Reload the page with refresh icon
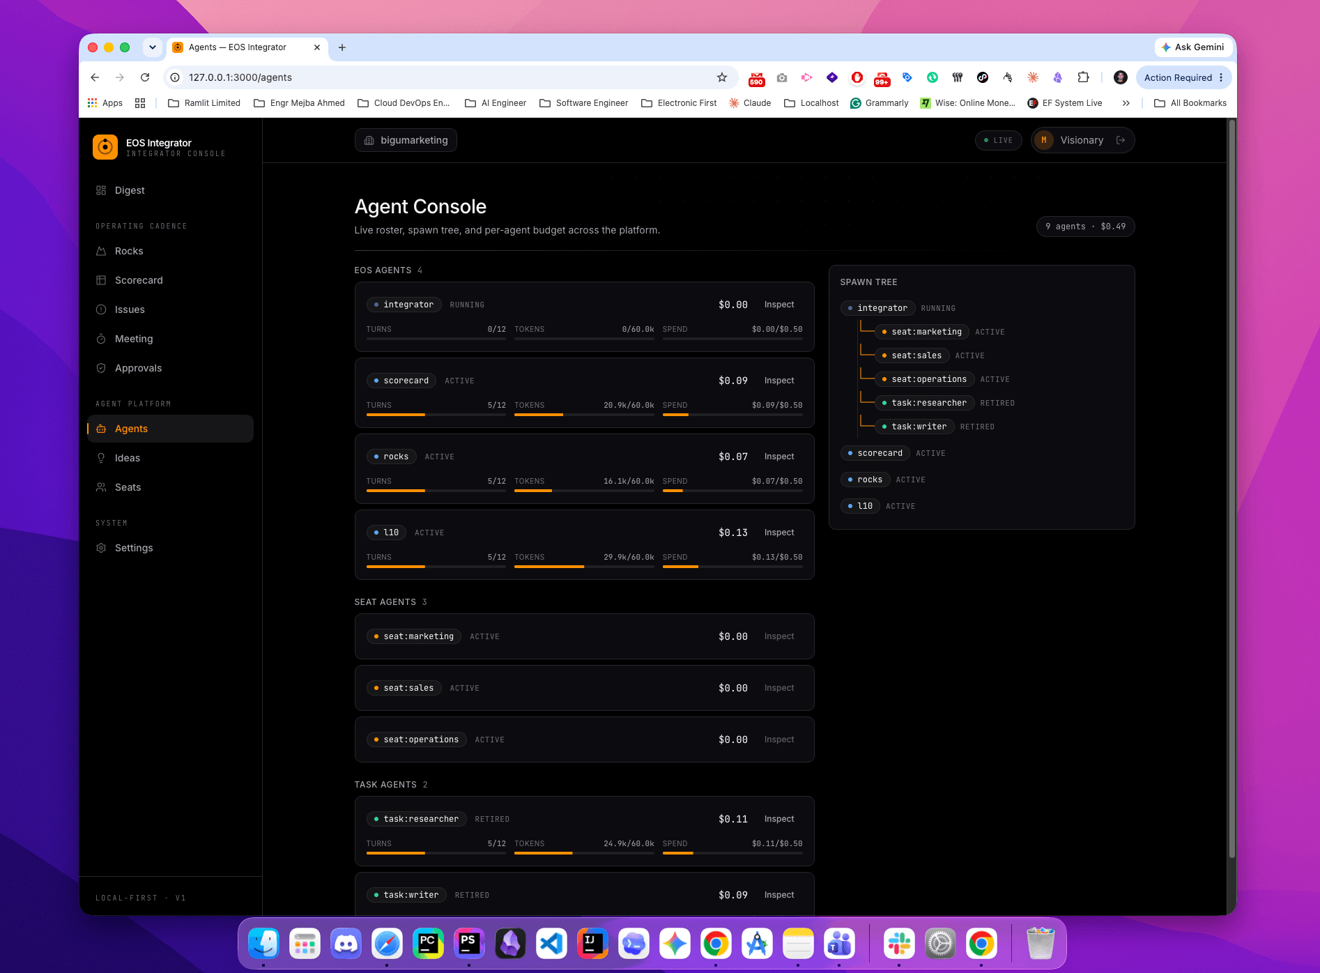Image resolution: width=1320 pixels, height=973 pixels. [145, 77]
